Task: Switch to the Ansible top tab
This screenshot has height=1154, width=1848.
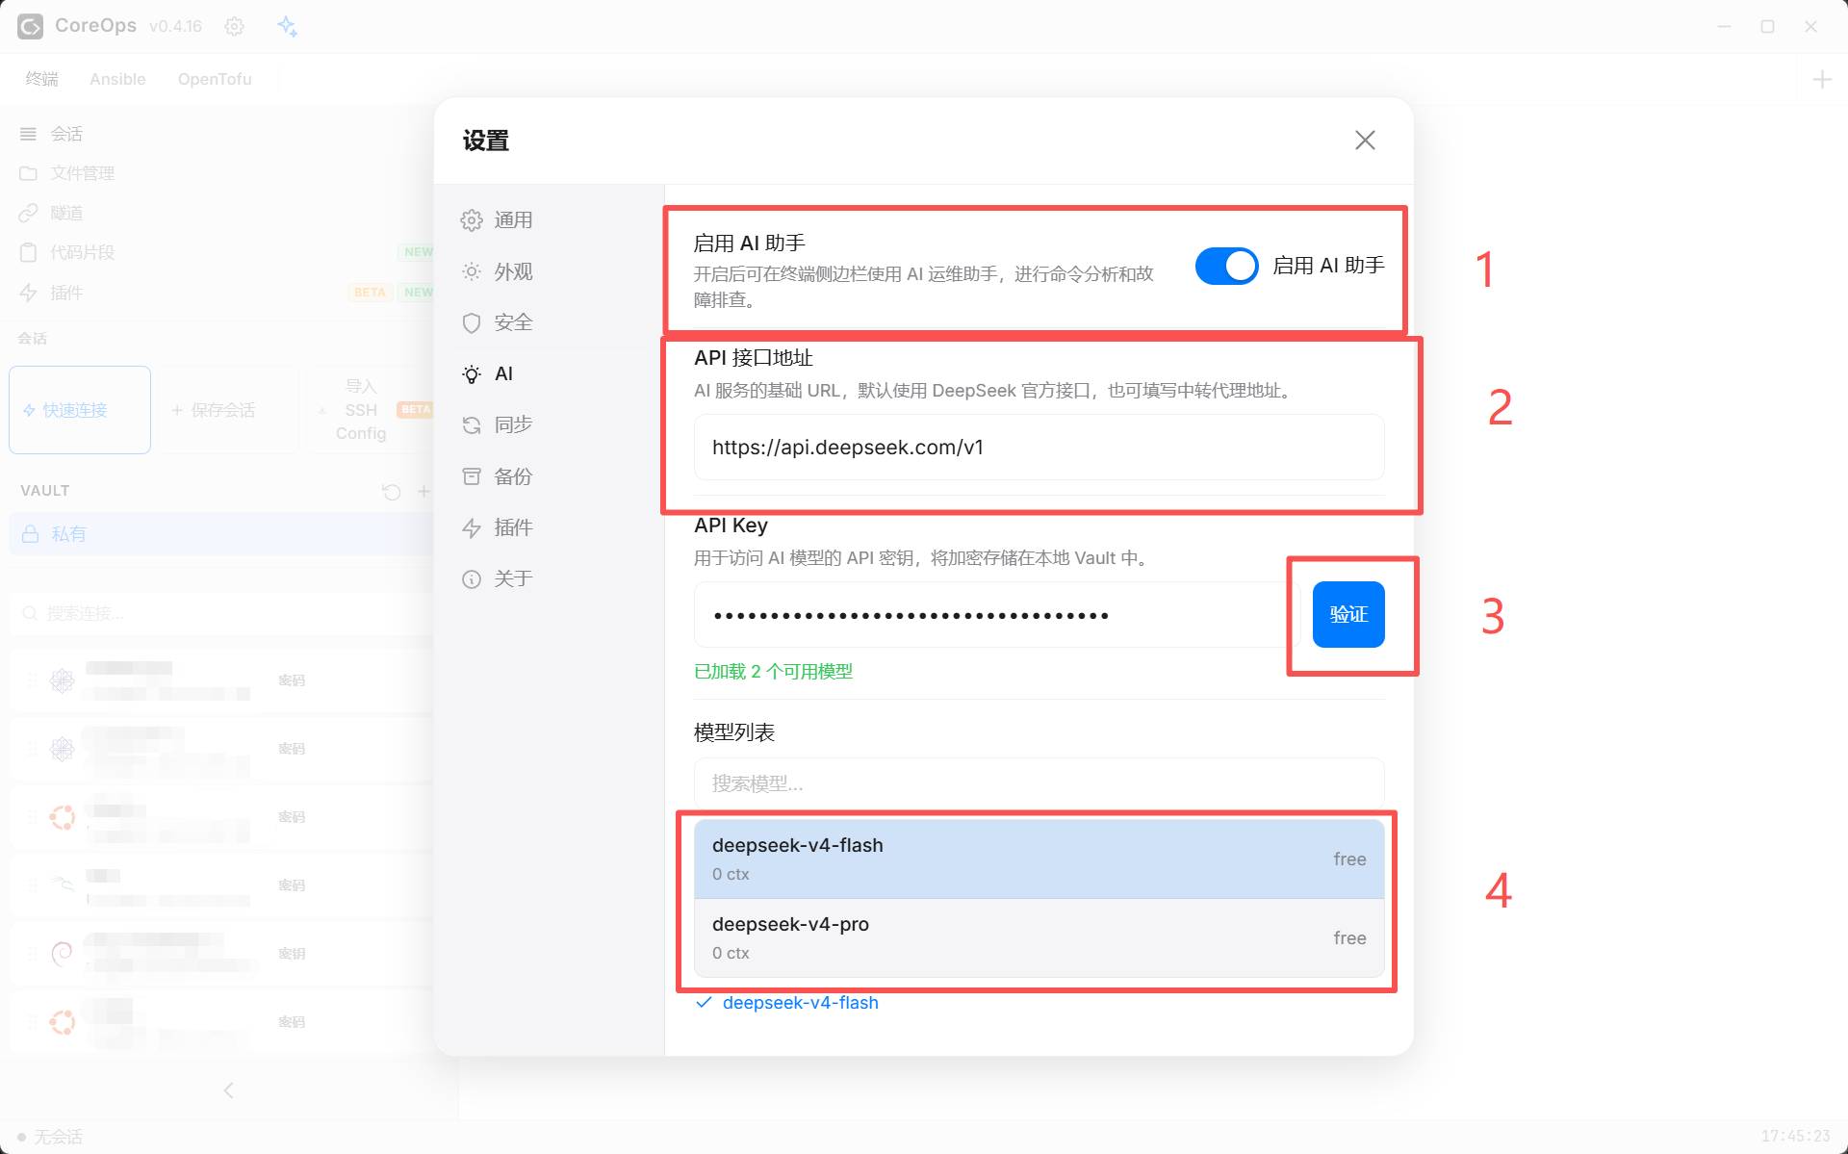Action: [117, 79]
